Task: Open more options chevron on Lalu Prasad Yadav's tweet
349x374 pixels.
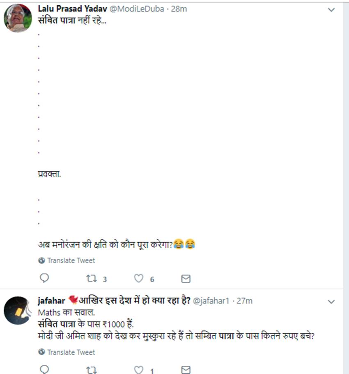Action: [x=331, y=9]
